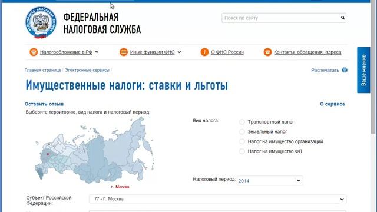
Task: Open Субъект Российской Федерации dropdown
Action: tap(217, 199)
